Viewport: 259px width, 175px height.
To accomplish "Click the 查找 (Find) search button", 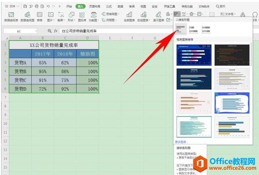I will tap(221, 6).
